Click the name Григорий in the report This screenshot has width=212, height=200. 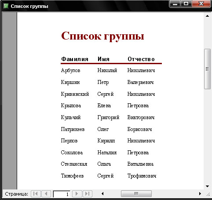pos(108,118)
